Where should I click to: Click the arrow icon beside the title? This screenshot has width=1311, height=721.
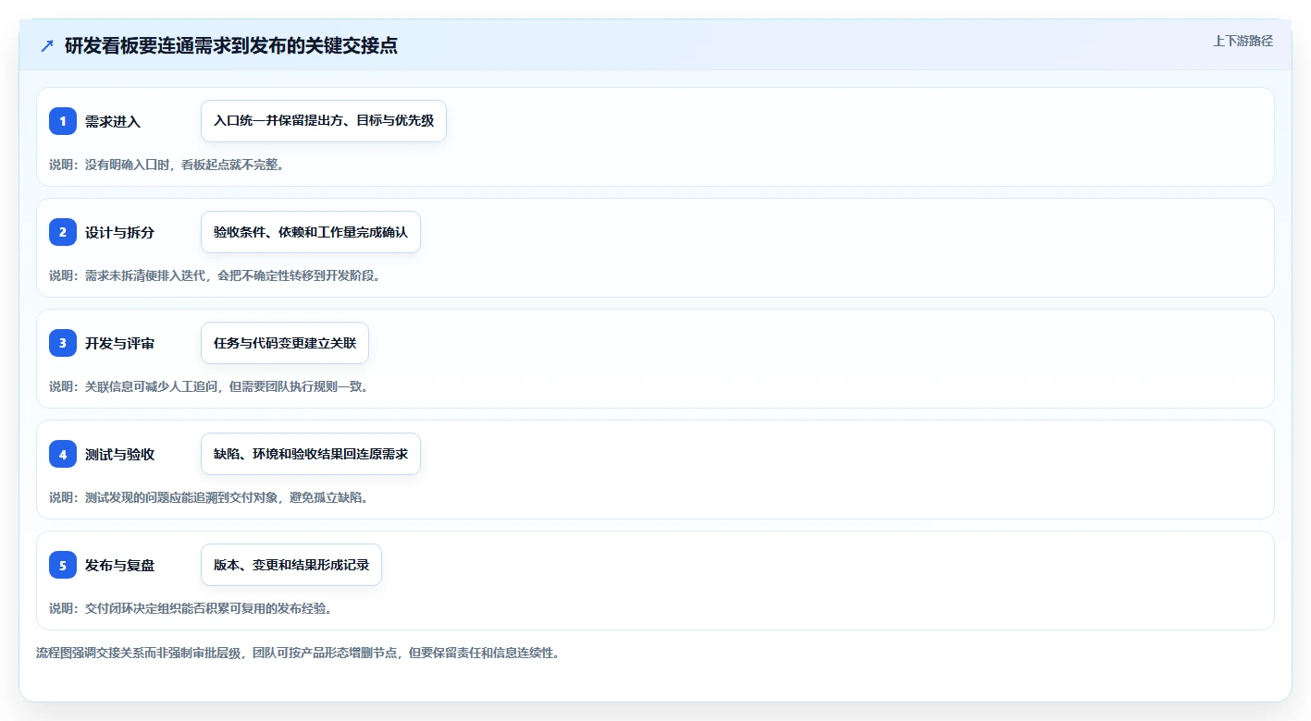tap(47, 45)
